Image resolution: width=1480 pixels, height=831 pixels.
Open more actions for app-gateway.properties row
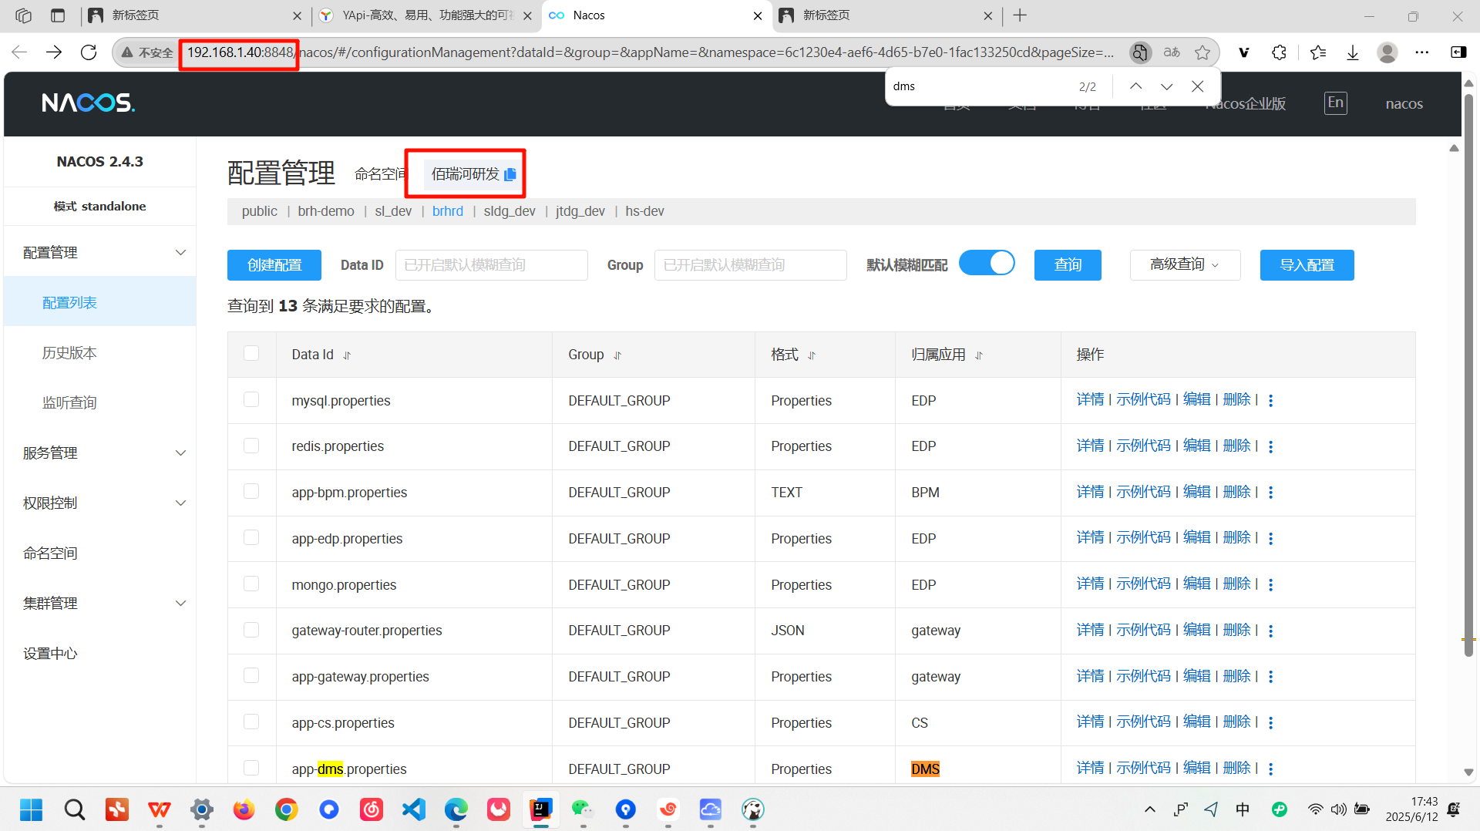coord(1270,676)
